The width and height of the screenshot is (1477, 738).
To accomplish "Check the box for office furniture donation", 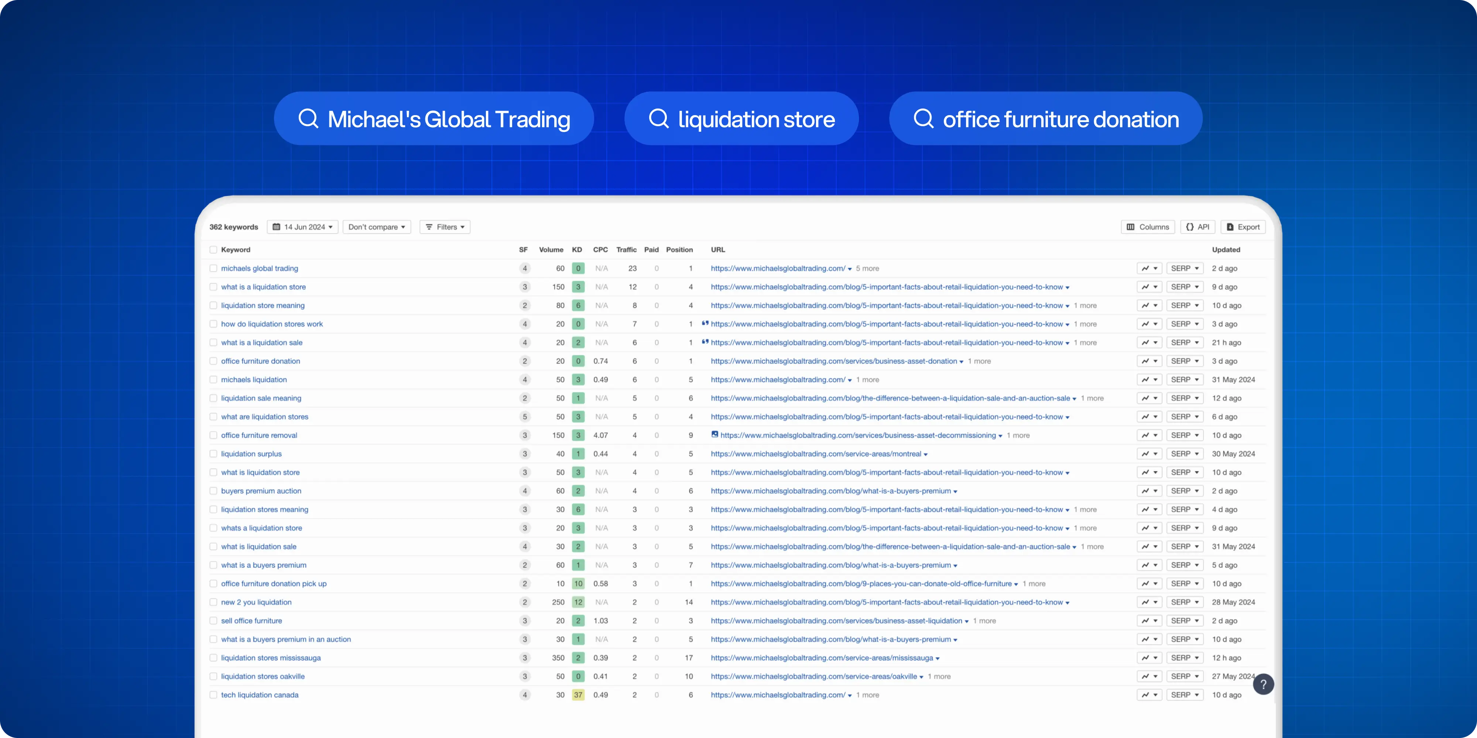I will point(213,361).
